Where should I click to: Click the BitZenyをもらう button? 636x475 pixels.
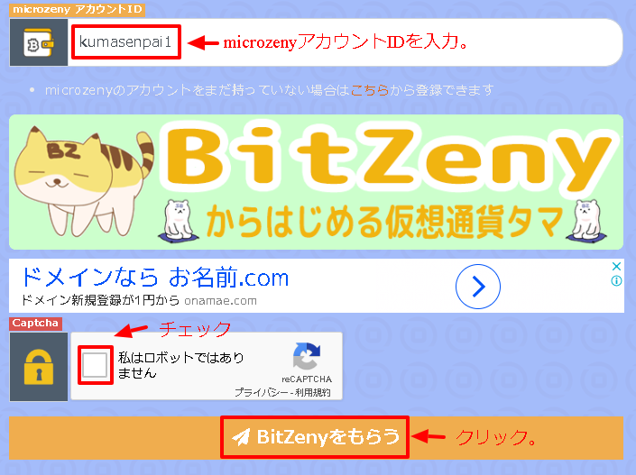[x=315, y=437]
